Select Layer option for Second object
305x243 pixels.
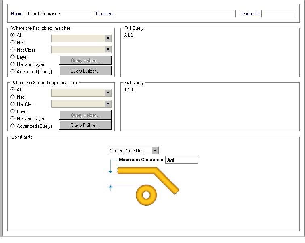[x=13, y=111]
